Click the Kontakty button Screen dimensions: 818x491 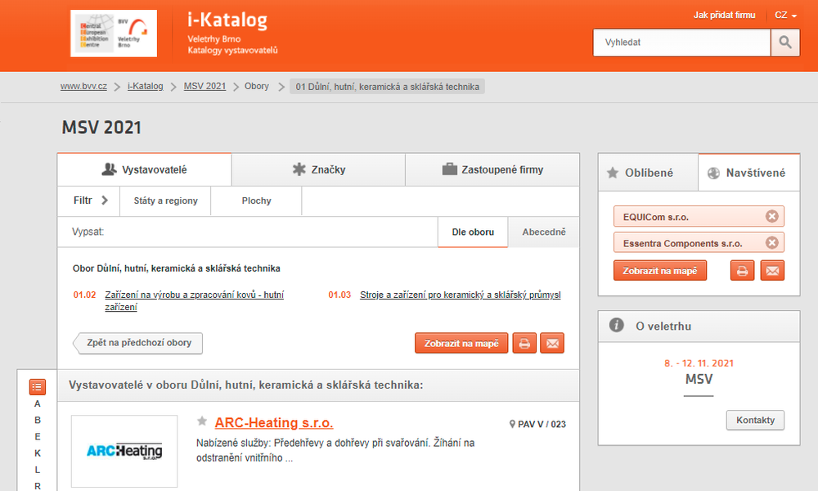(x=755, y=420)
